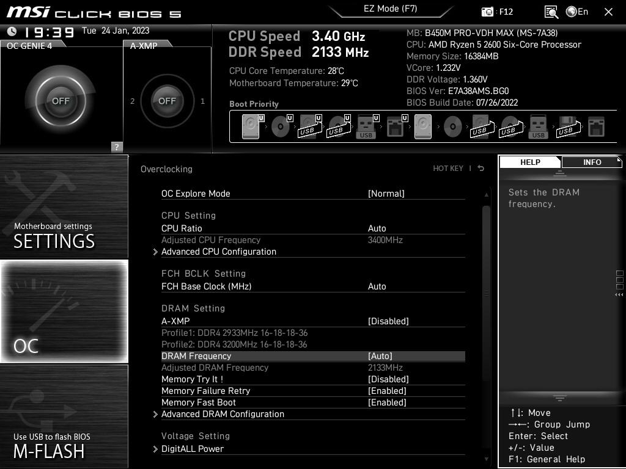Change language via the globe En icon
626x469 pixels.
point(577,12)
